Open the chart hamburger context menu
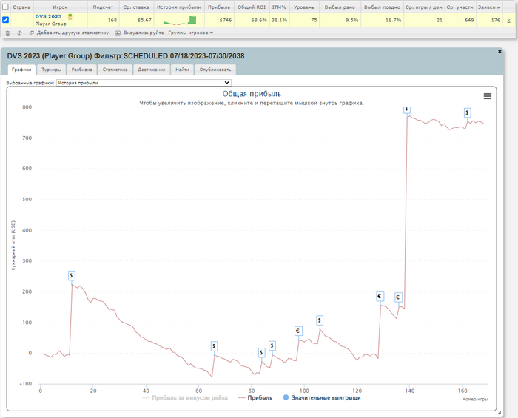 (487, 96)
